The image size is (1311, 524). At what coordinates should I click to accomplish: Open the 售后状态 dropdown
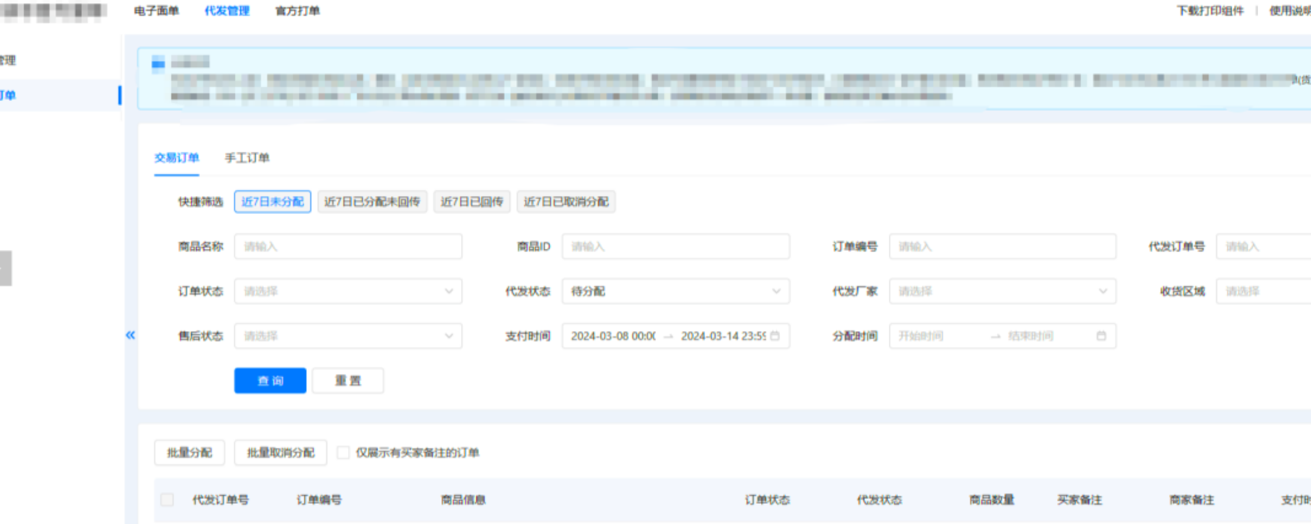point(348,336)
